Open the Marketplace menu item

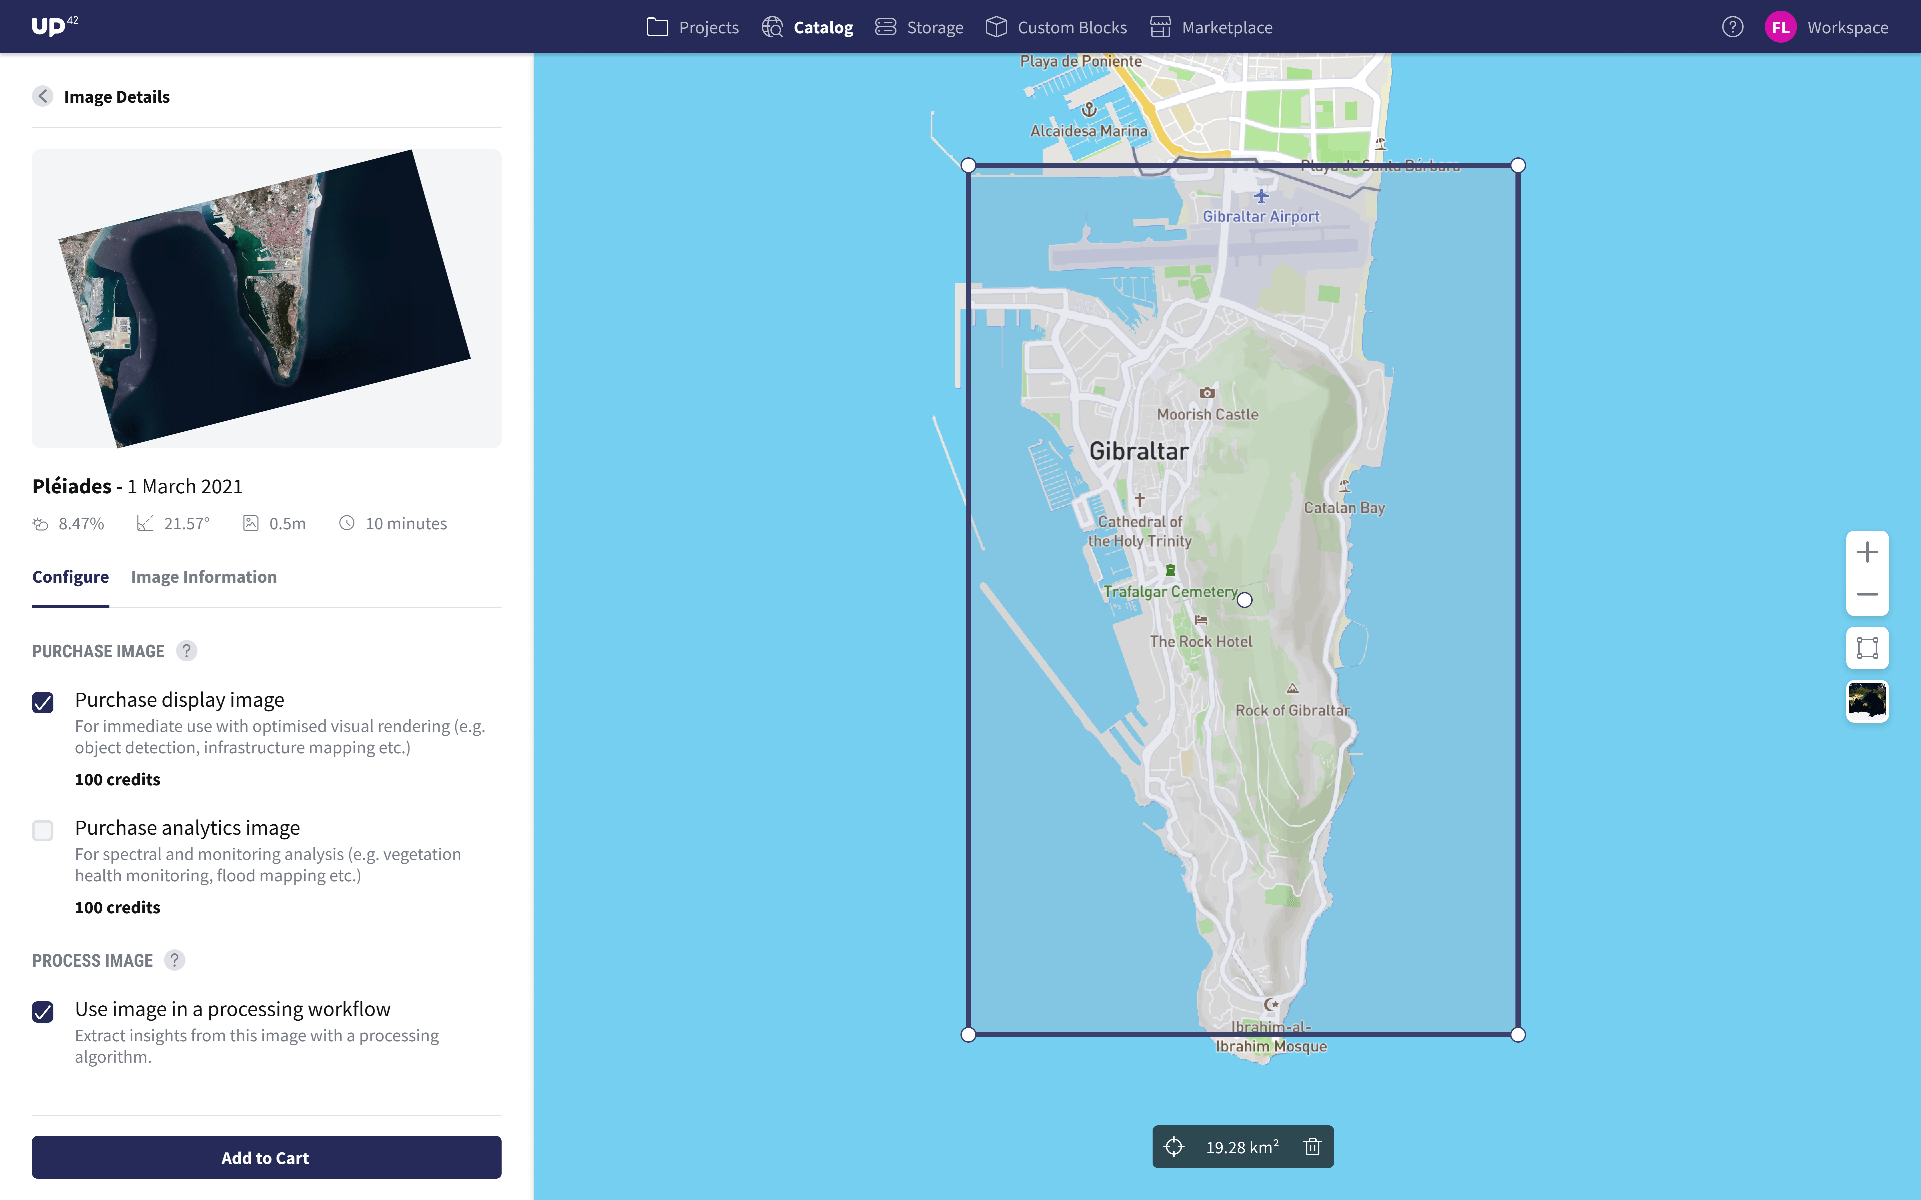point(1211,27)
